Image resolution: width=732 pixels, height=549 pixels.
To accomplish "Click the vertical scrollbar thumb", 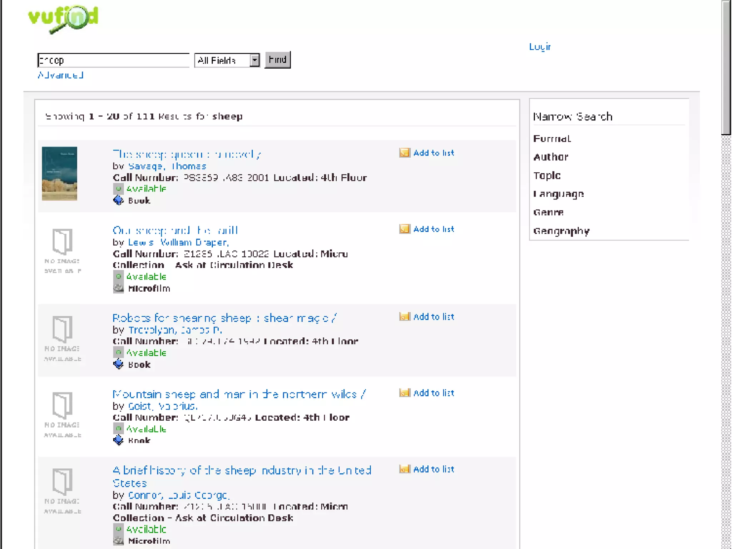I will click(726, 68).
